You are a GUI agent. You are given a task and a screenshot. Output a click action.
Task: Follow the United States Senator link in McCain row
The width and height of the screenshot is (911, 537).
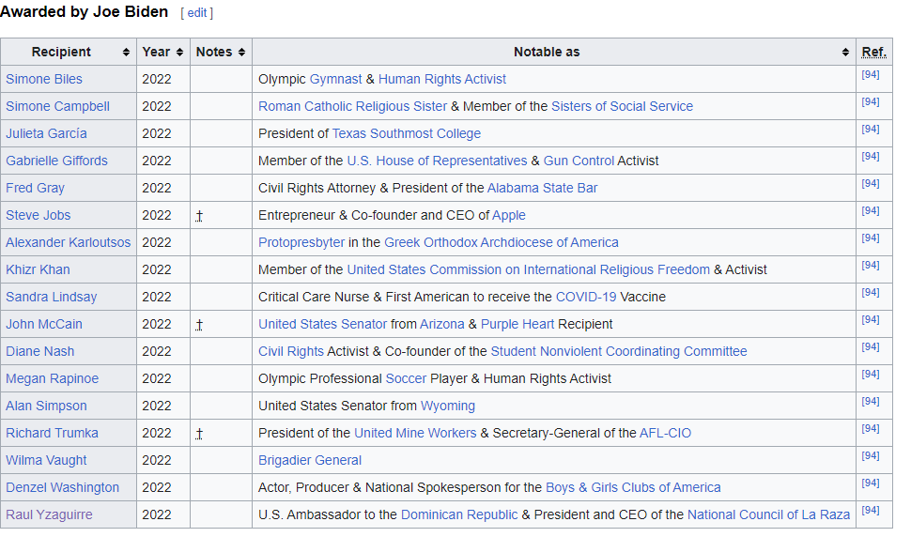coord(322,325)
